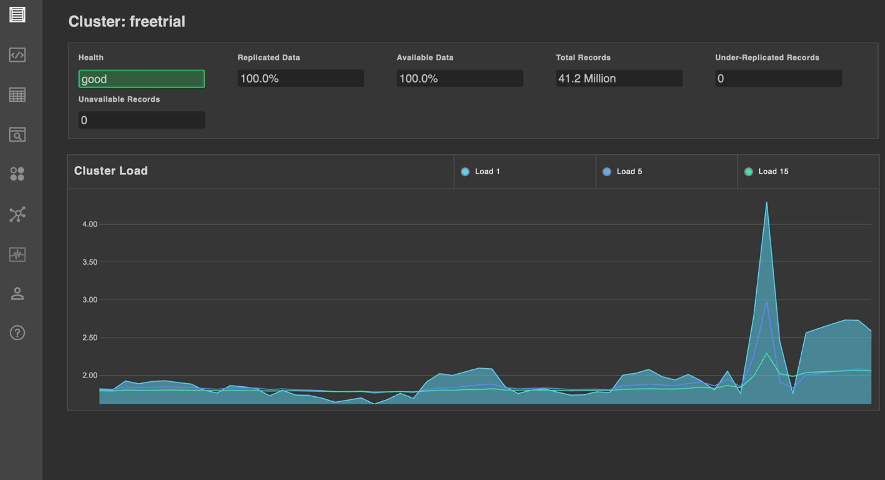
Task: Toggle the Load 5 series legend
Action: click(x=623, y=171)
